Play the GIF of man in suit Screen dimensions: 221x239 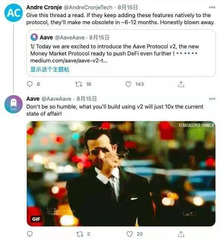(121, 174)
